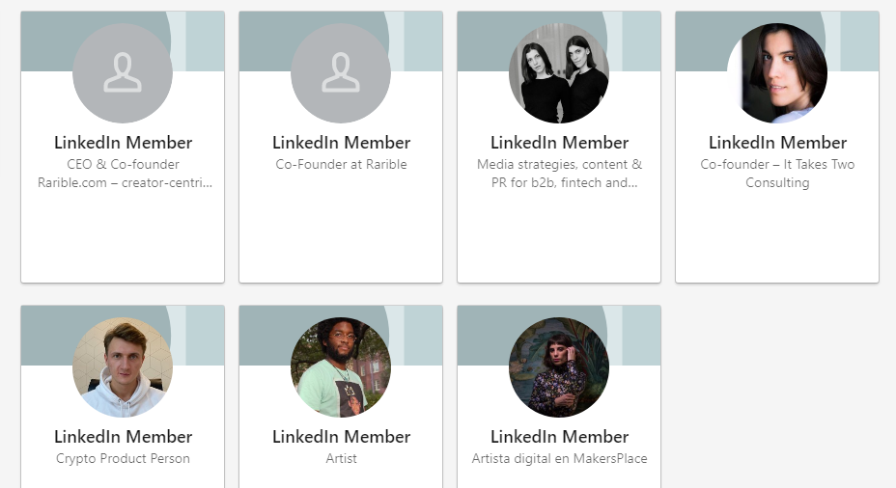
Task: Open the MakersPlace digital artist's photo
Action: click(559, 367)
